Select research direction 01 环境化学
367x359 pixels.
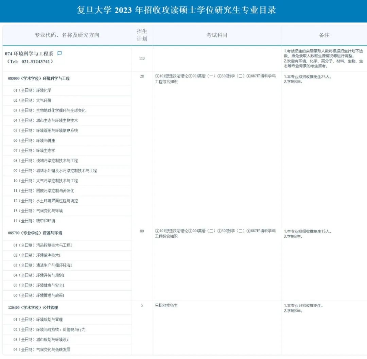tap(33, 90)
